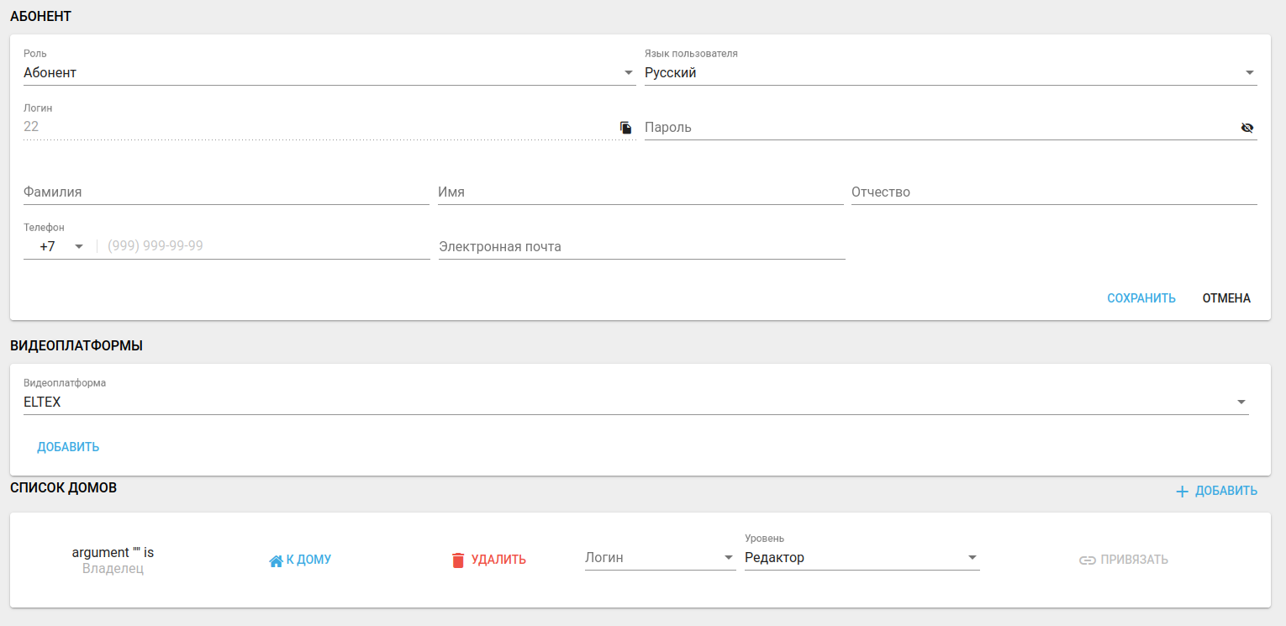The width and height of the screenshot is (1286, 626).
Task: Click the Фамилия text field
Action: coord(225,192)
